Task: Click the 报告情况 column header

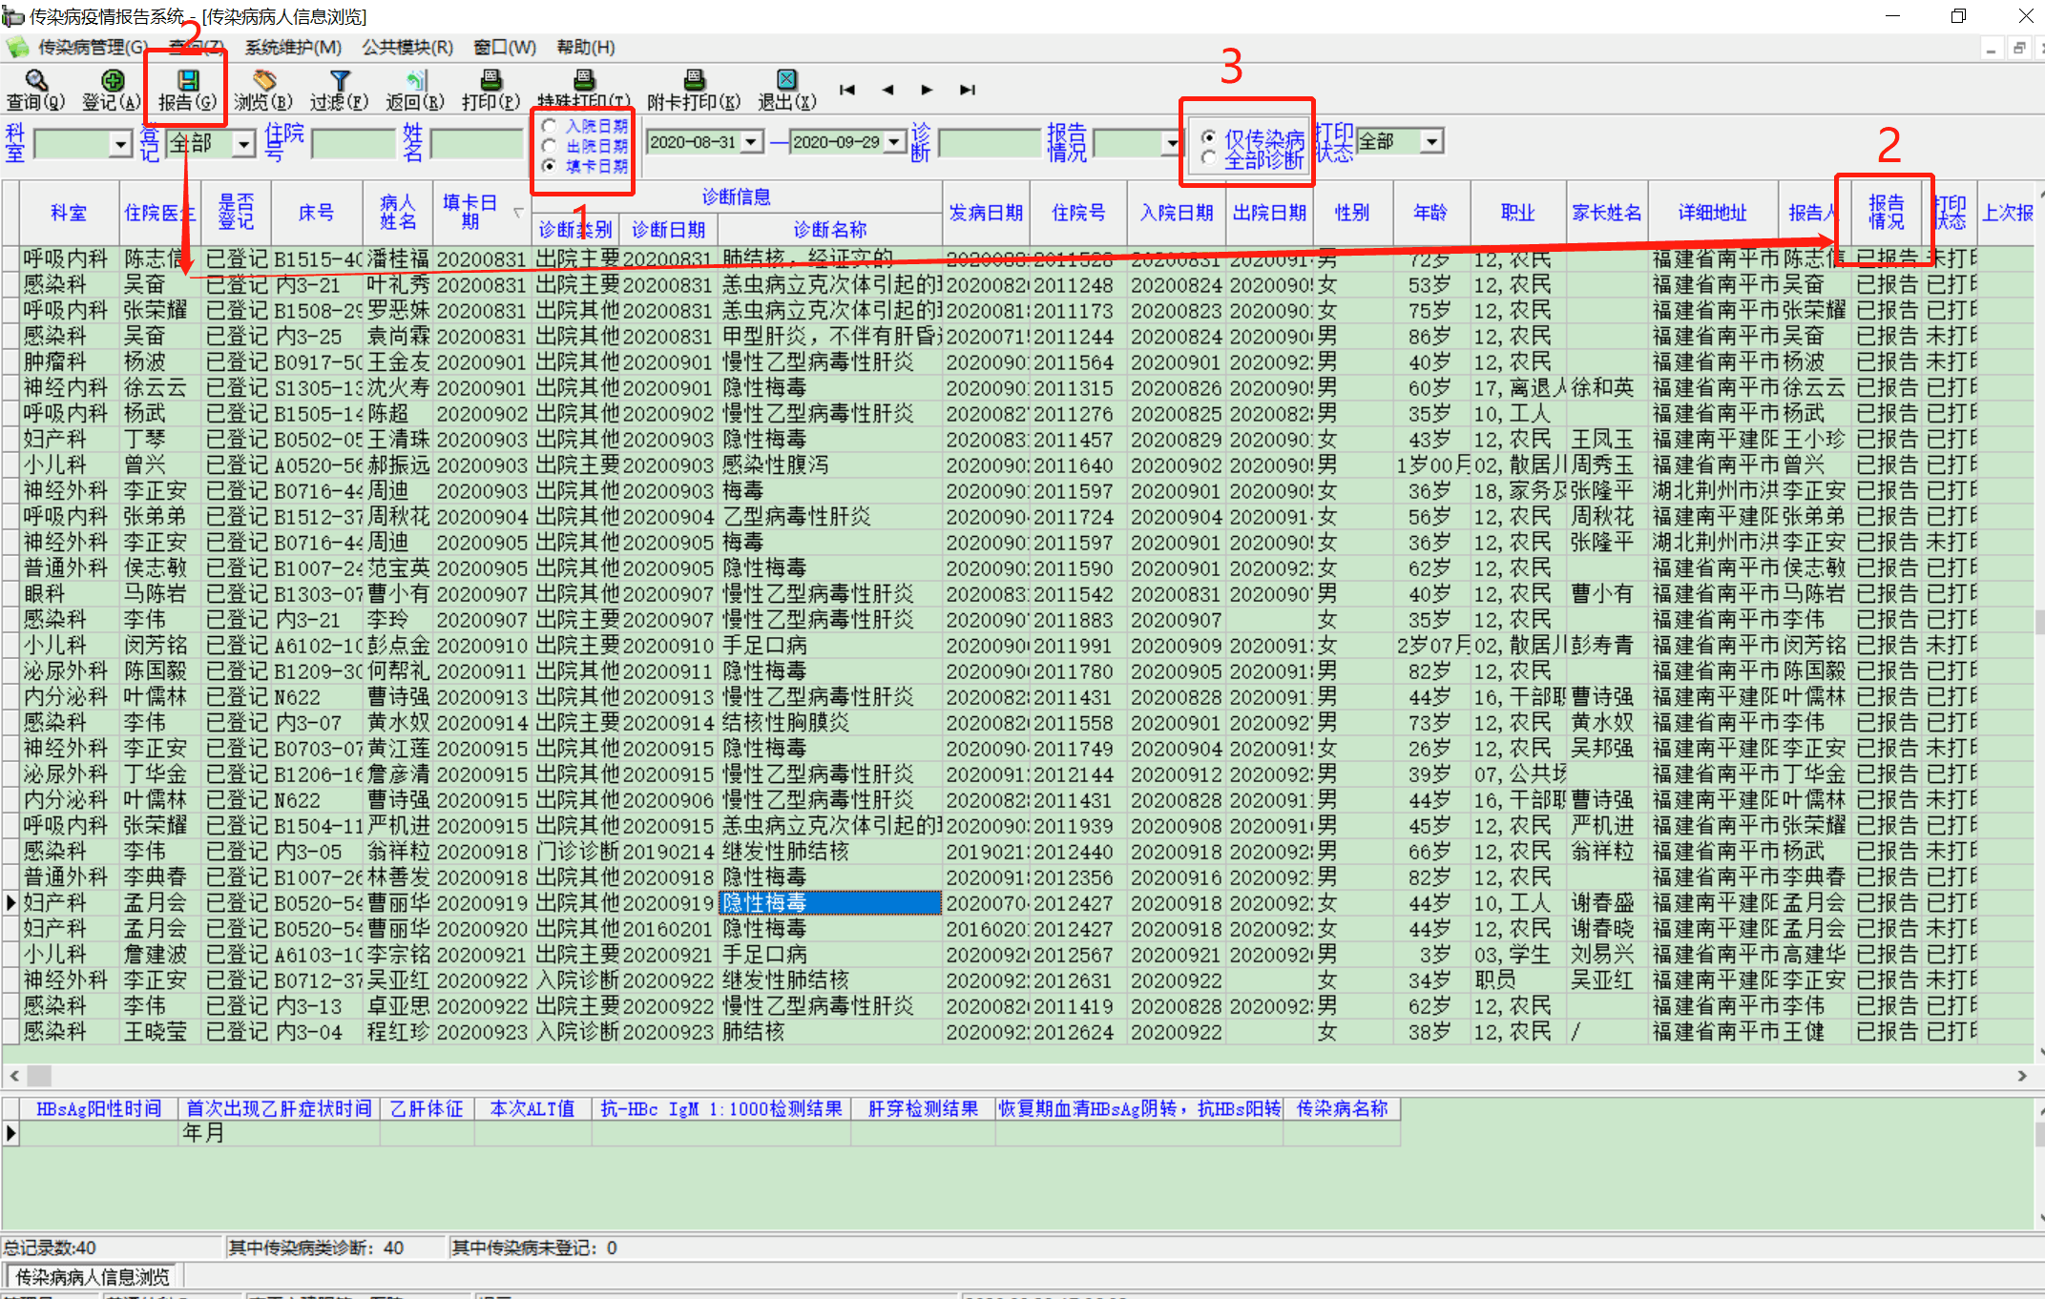Action: point(1886,212)
